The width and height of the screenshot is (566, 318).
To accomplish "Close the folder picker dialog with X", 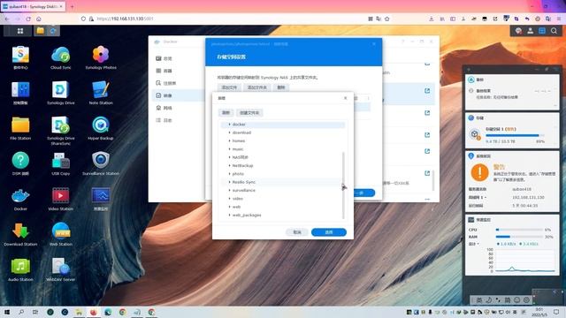I will [346, 98].
